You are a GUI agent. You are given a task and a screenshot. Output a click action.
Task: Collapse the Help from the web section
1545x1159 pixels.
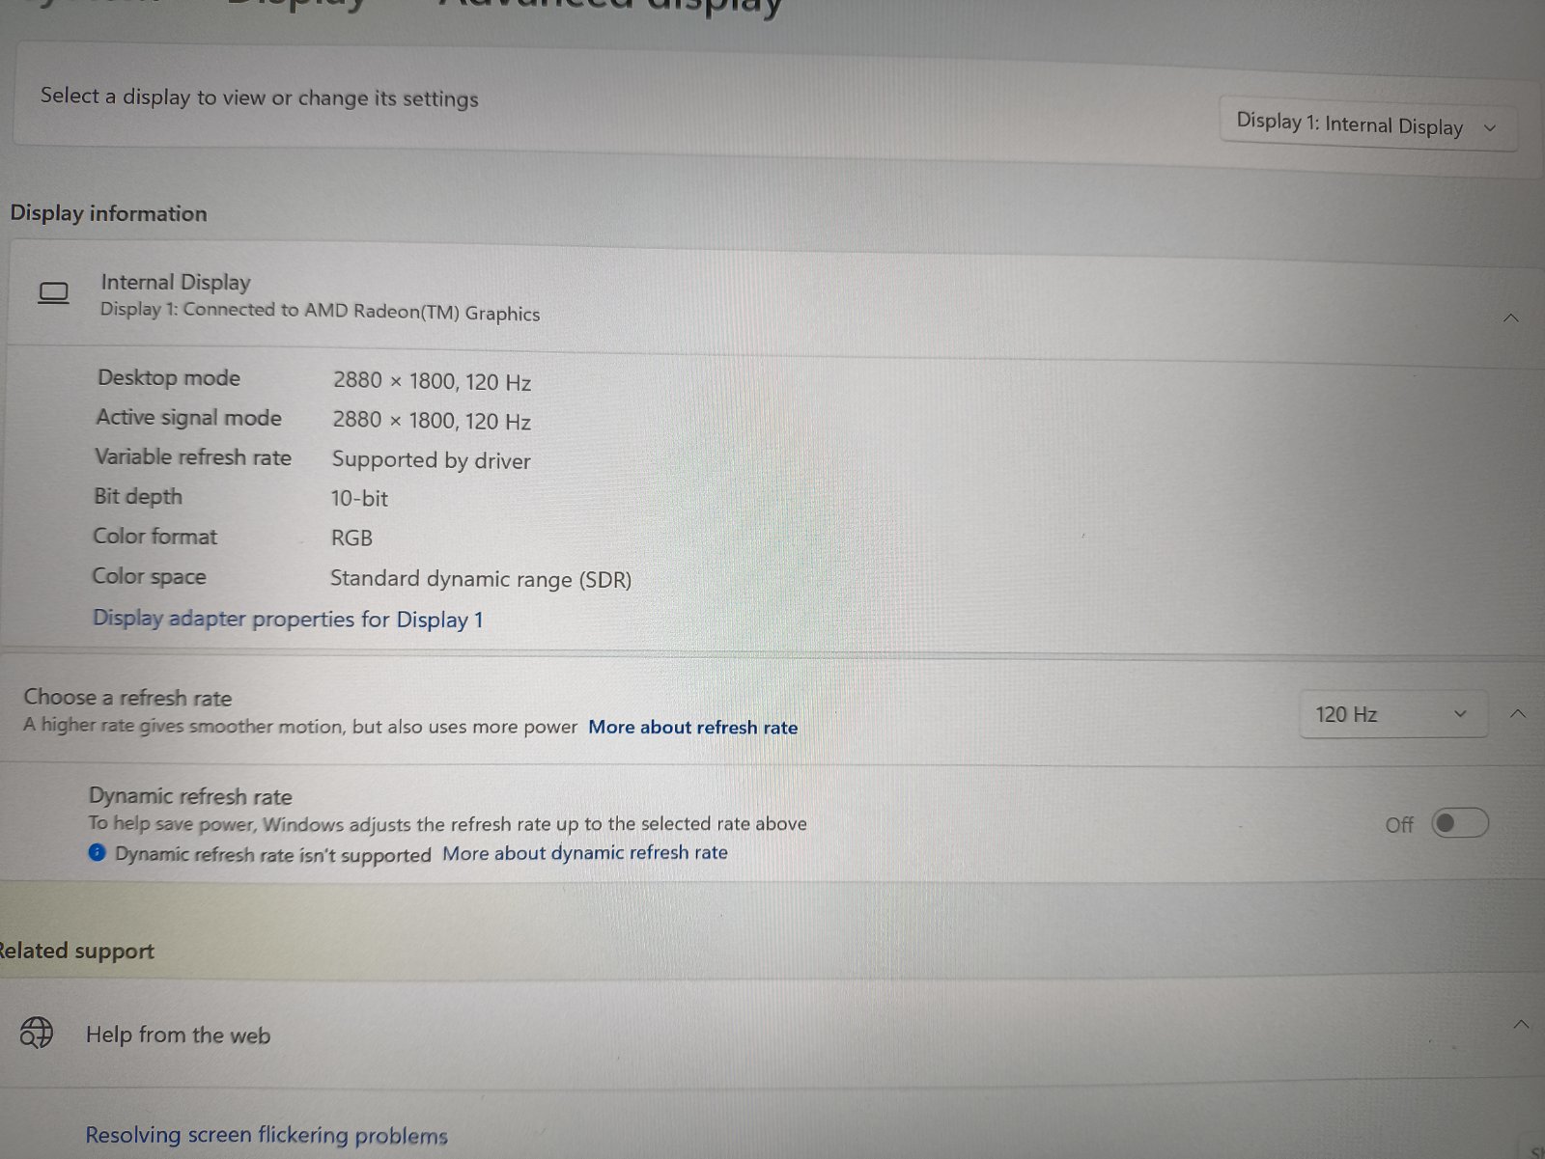coord(1521,1024)
